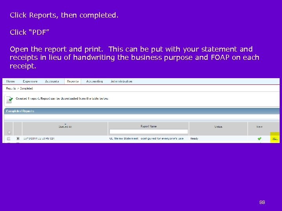Open the highlighted PDF link
Image resolution: width=282 pixels, height=211 pixels.
click(275, 138)
